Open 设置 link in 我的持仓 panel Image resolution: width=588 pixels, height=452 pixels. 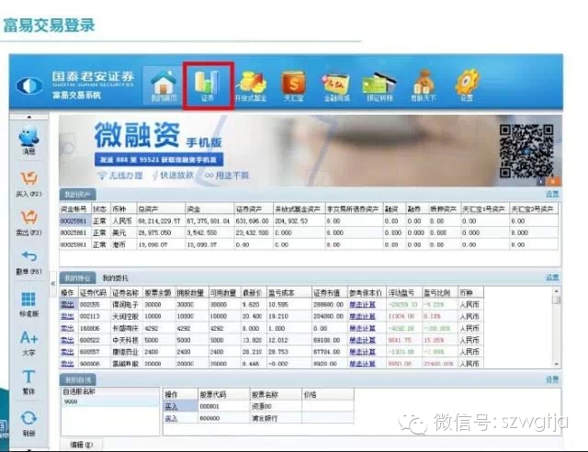[x=552, y=277]
